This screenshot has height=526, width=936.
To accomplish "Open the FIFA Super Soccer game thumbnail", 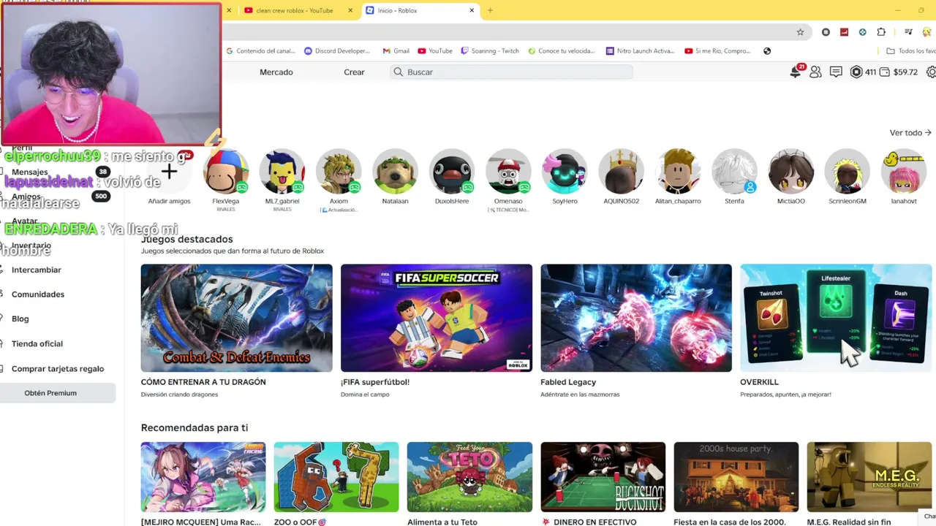I will tap(437, 318).
